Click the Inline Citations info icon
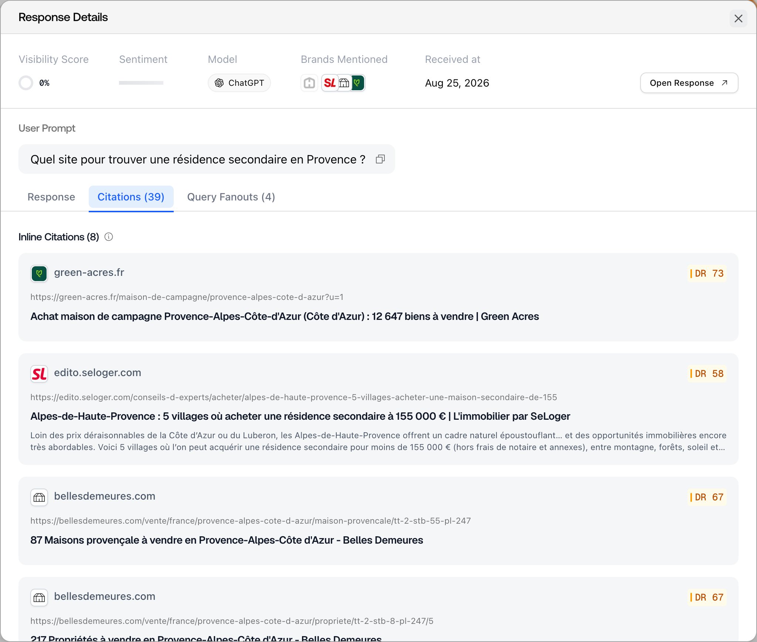The image size is (757, 642). coord(109,237)
